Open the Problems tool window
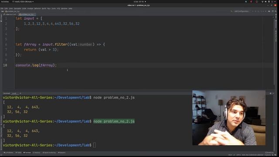Screen dimensions: 279x157 [x=9, y=153]
